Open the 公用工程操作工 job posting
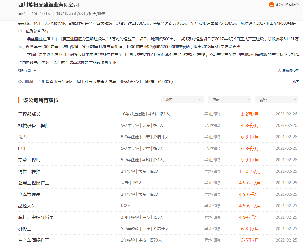This screenshot has width=303, height=248. coord(34,183)
